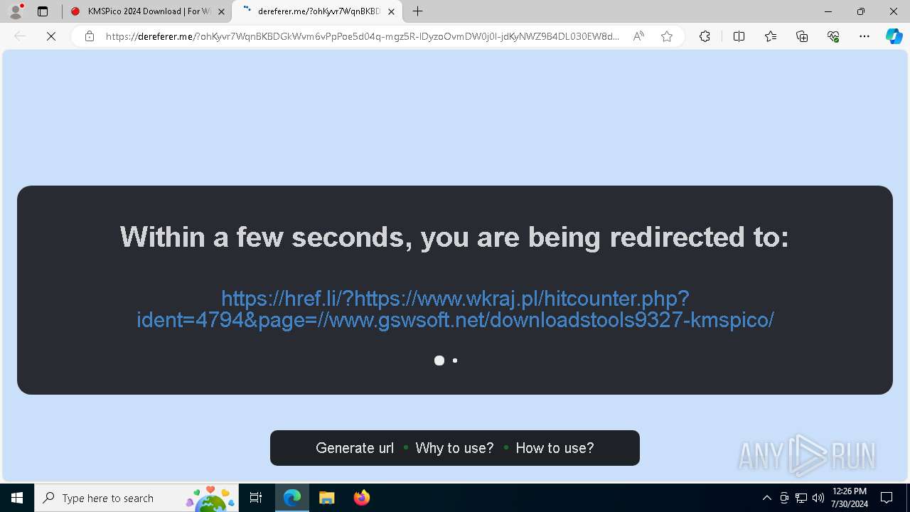Open Browser essentials heart icon
910x512 pixels.
click(833, 36)
